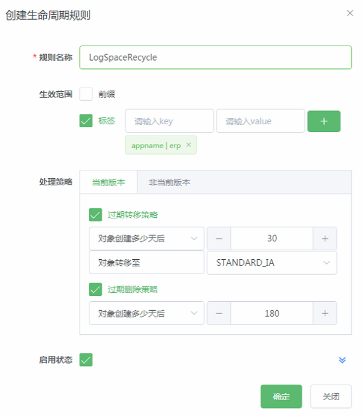
Task: Increase the 30-day transition value
Action: pyautogui.click(x=325, y=238)
